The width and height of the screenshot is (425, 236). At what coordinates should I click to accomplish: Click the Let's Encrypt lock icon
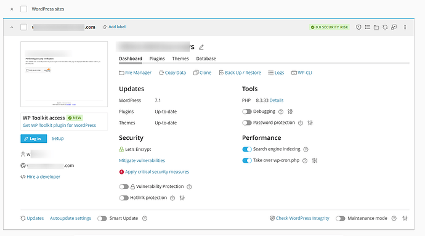(x=121, y=149)
